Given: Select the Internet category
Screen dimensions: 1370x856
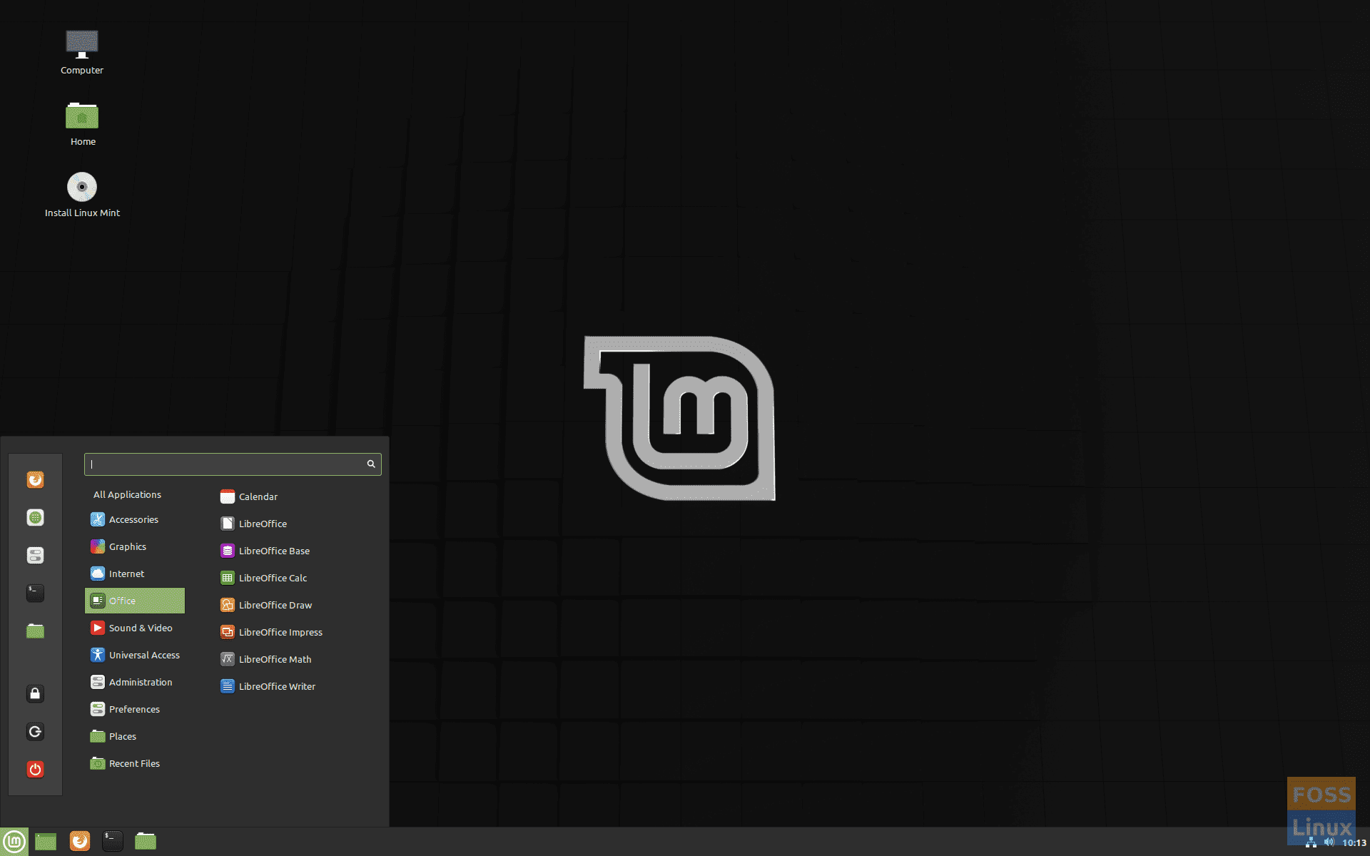Looking at the screenshot, I should 135,574.
